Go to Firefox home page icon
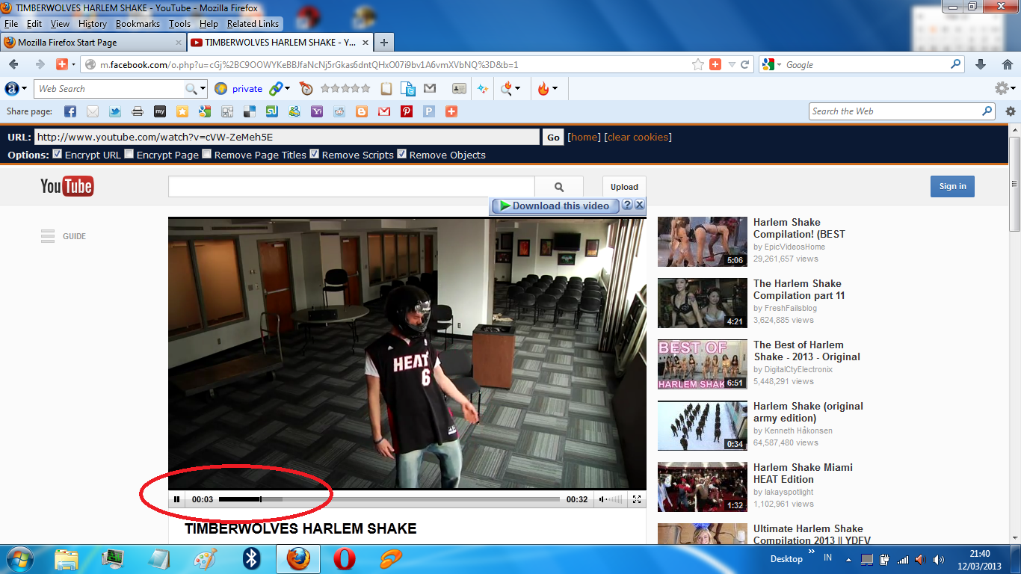This screenshot has height=574, width=1021. tap(1006, 64)
